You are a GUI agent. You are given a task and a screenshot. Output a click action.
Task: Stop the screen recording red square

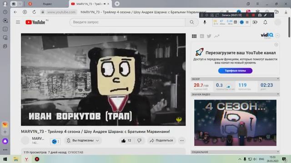point(253,15)
